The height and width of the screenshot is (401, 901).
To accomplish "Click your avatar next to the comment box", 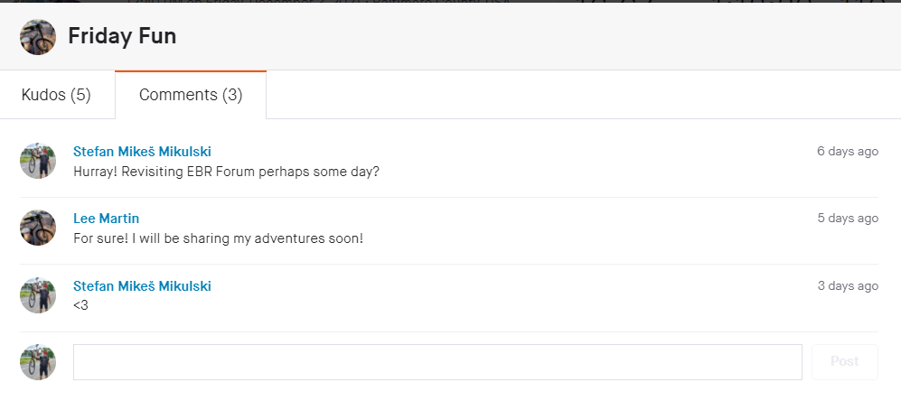I will (38, 361).
